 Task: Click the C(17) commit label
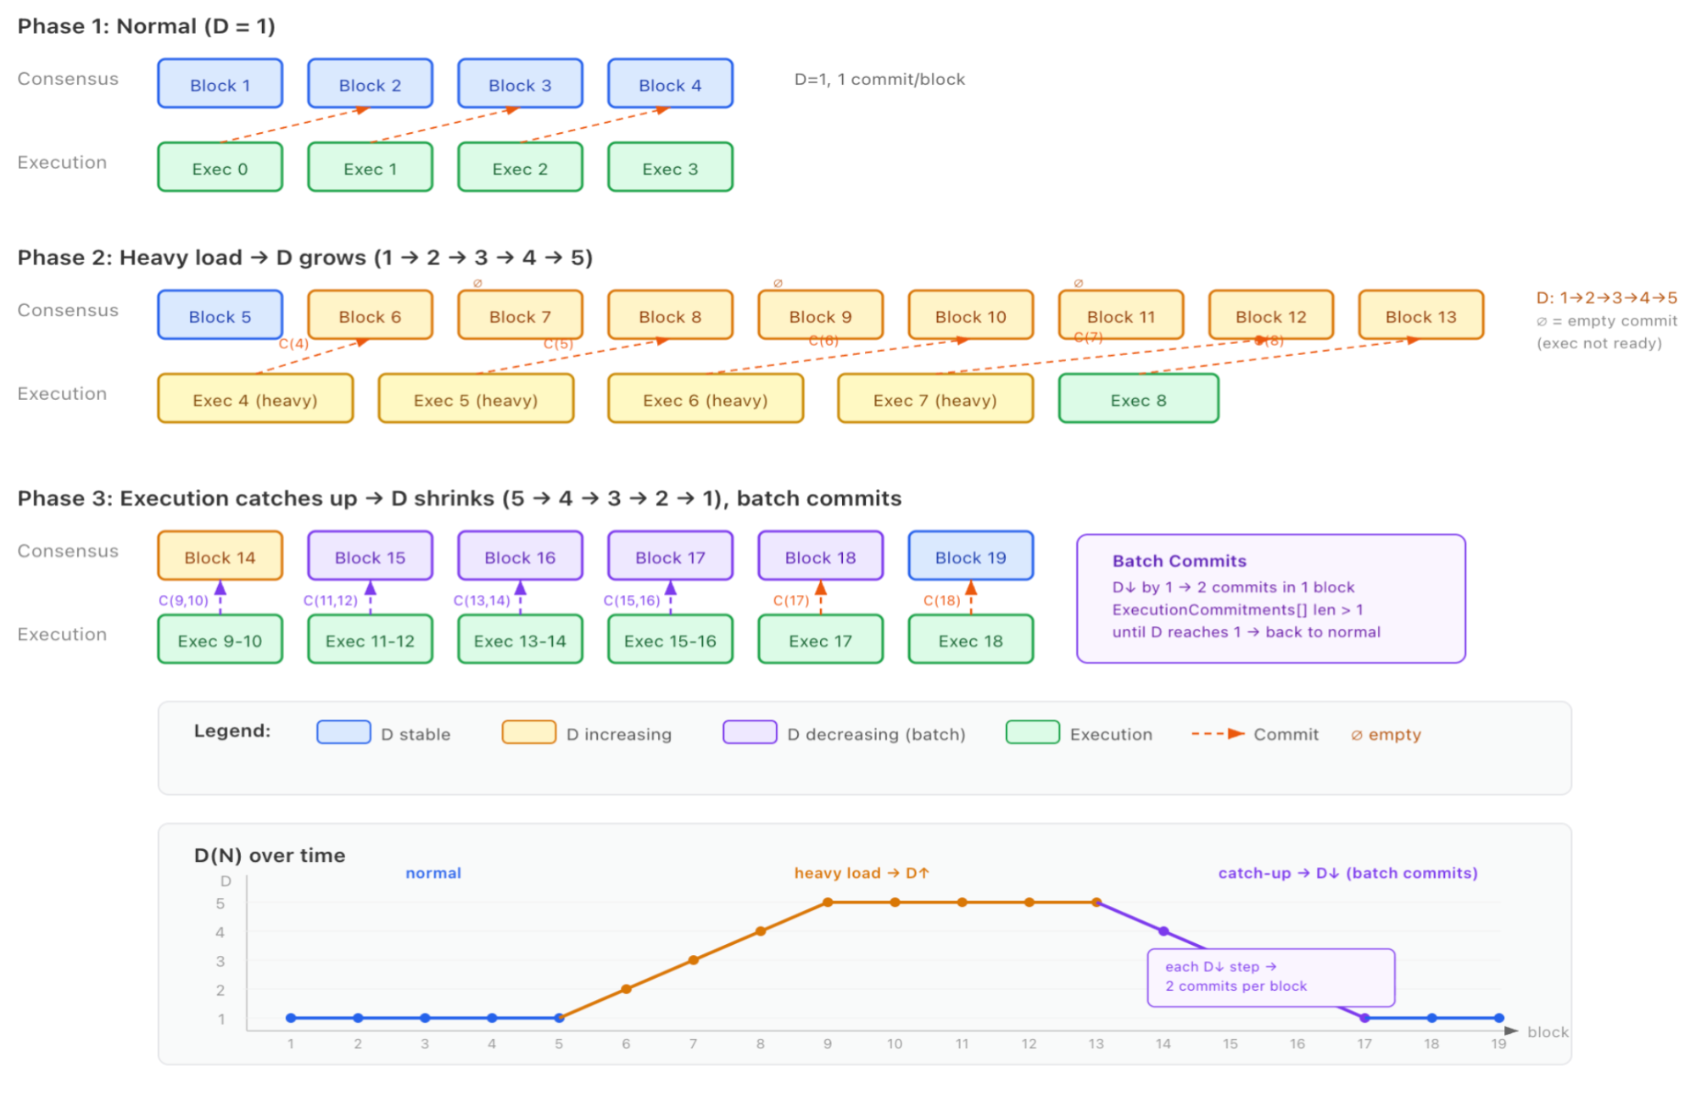click(x=790, y=601)
